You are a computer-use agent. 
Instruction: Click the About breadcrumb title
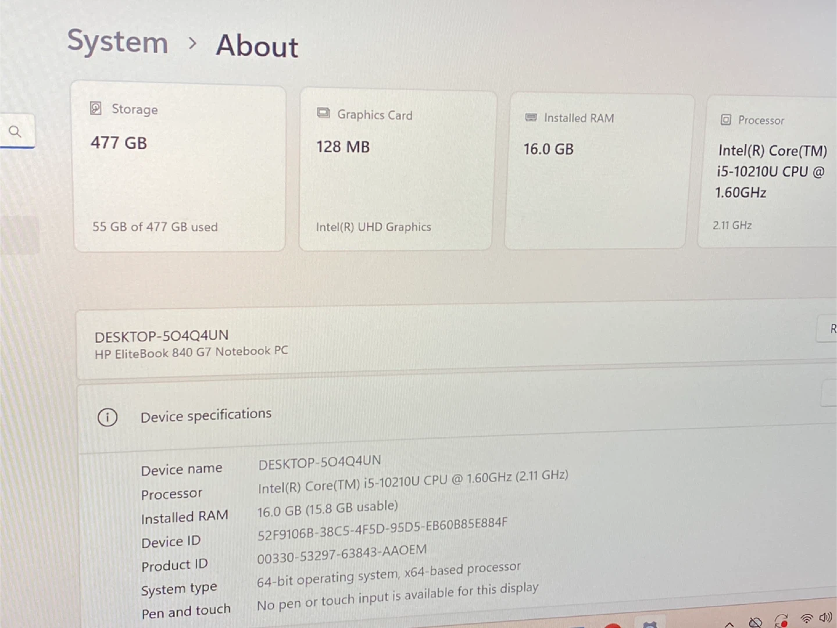click(x=257, y=46)
